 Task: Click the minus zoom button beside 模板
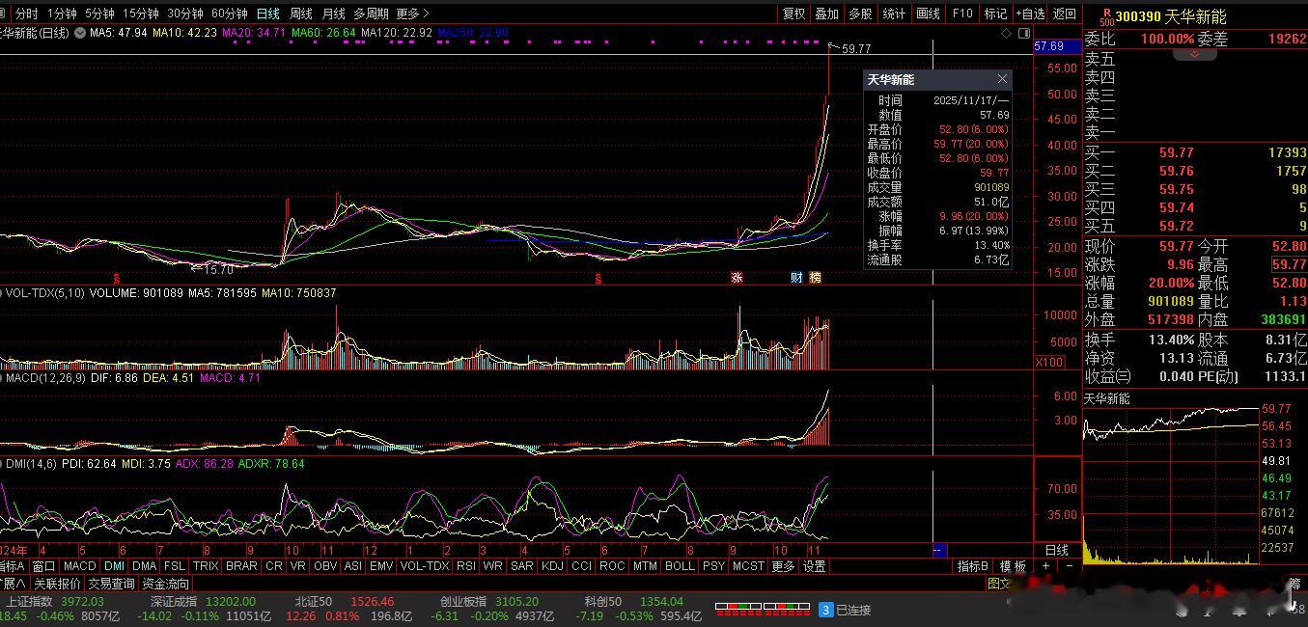[1069, 566]
